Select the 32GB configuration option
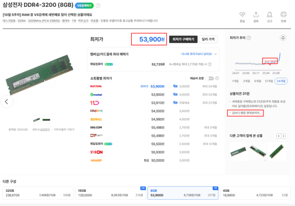This screenshot has height=206, width=295. [38, 192]
